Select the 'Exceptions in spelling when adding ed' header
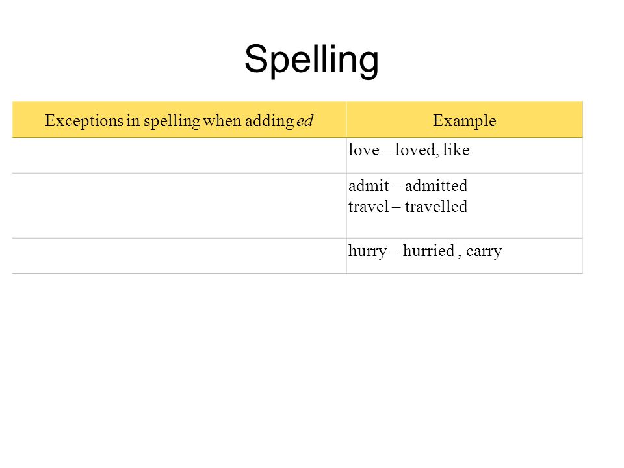The width and height of the screenshot is (624, 468). click(x=179, y=120)
